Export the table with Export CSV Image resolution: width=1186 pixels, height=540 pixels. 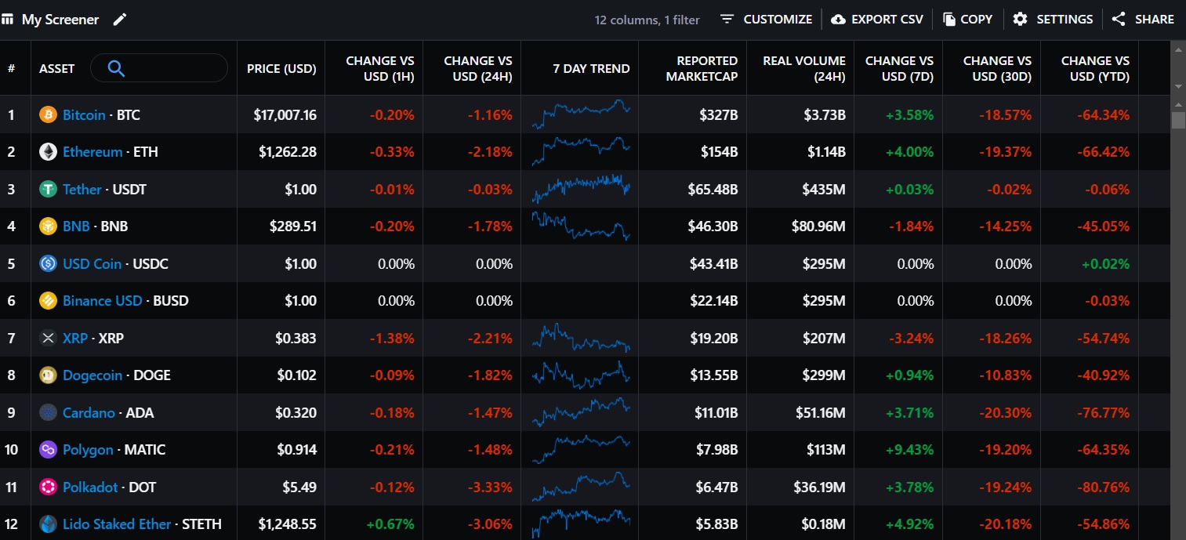[x=877, y=20]
